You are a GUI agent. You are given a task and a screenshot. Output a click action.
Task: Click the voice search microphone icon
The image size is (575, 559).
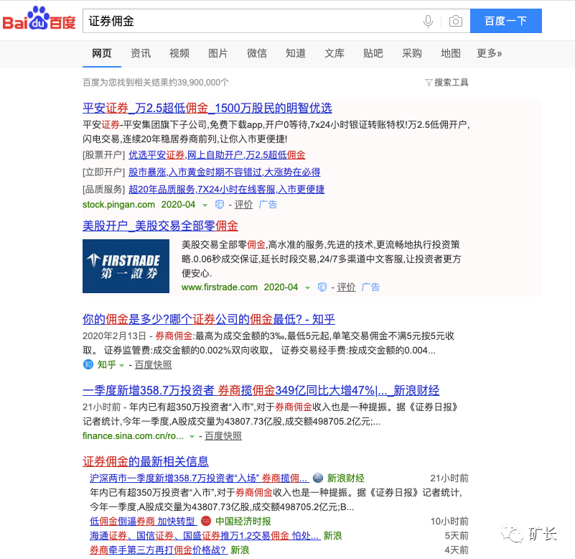tap(428, 21)
